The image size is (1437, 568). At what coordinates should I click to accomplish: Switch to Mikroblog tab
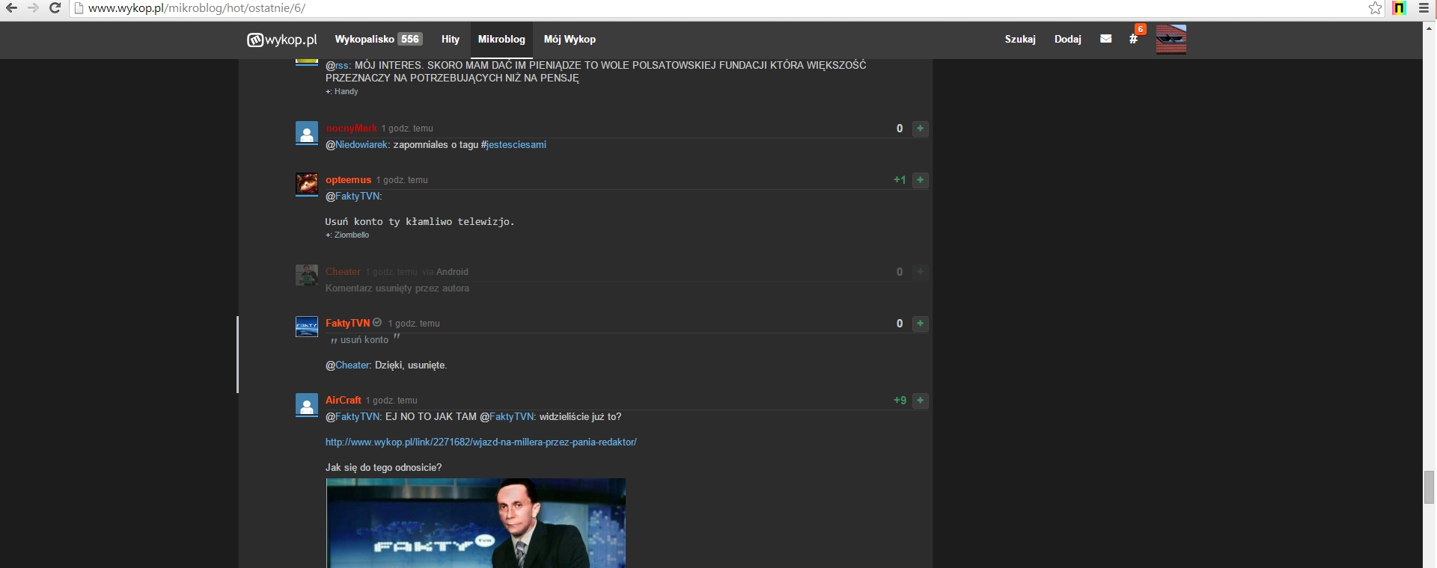501,40
